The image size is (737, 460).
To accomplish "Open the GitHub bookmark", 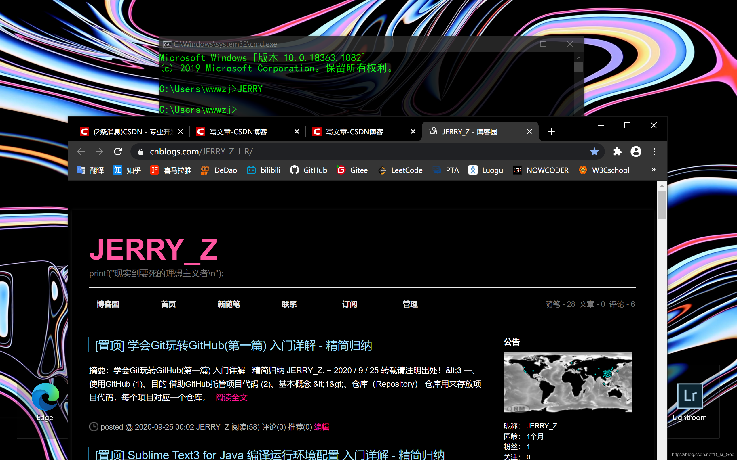I will (x=309, y=170).
